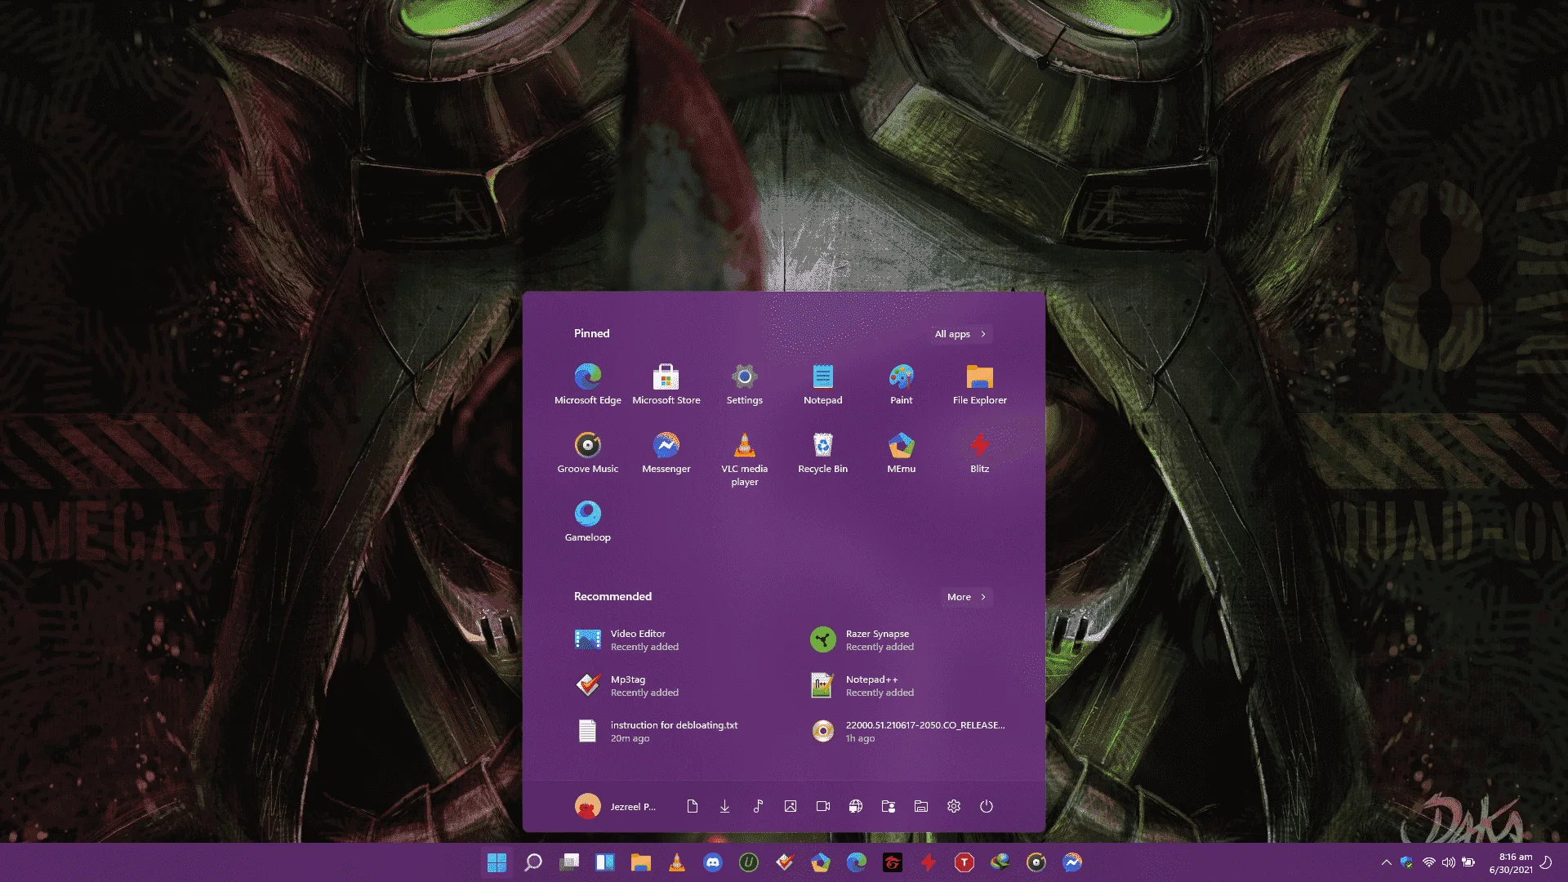Show more recommended items

pos(967,597)
